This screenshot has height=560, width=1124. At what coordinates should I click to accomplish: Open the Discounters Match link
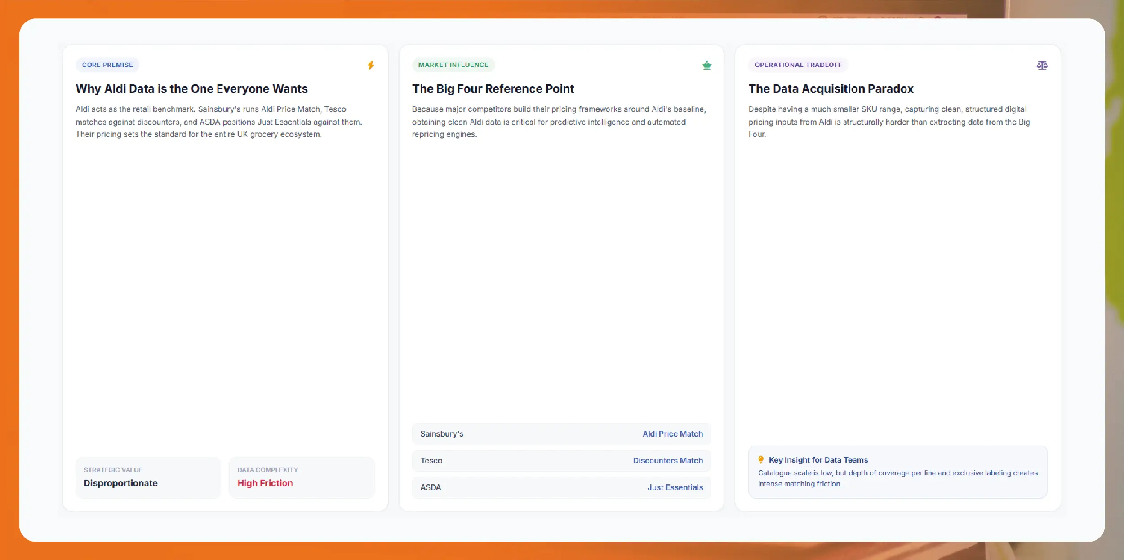668,460
